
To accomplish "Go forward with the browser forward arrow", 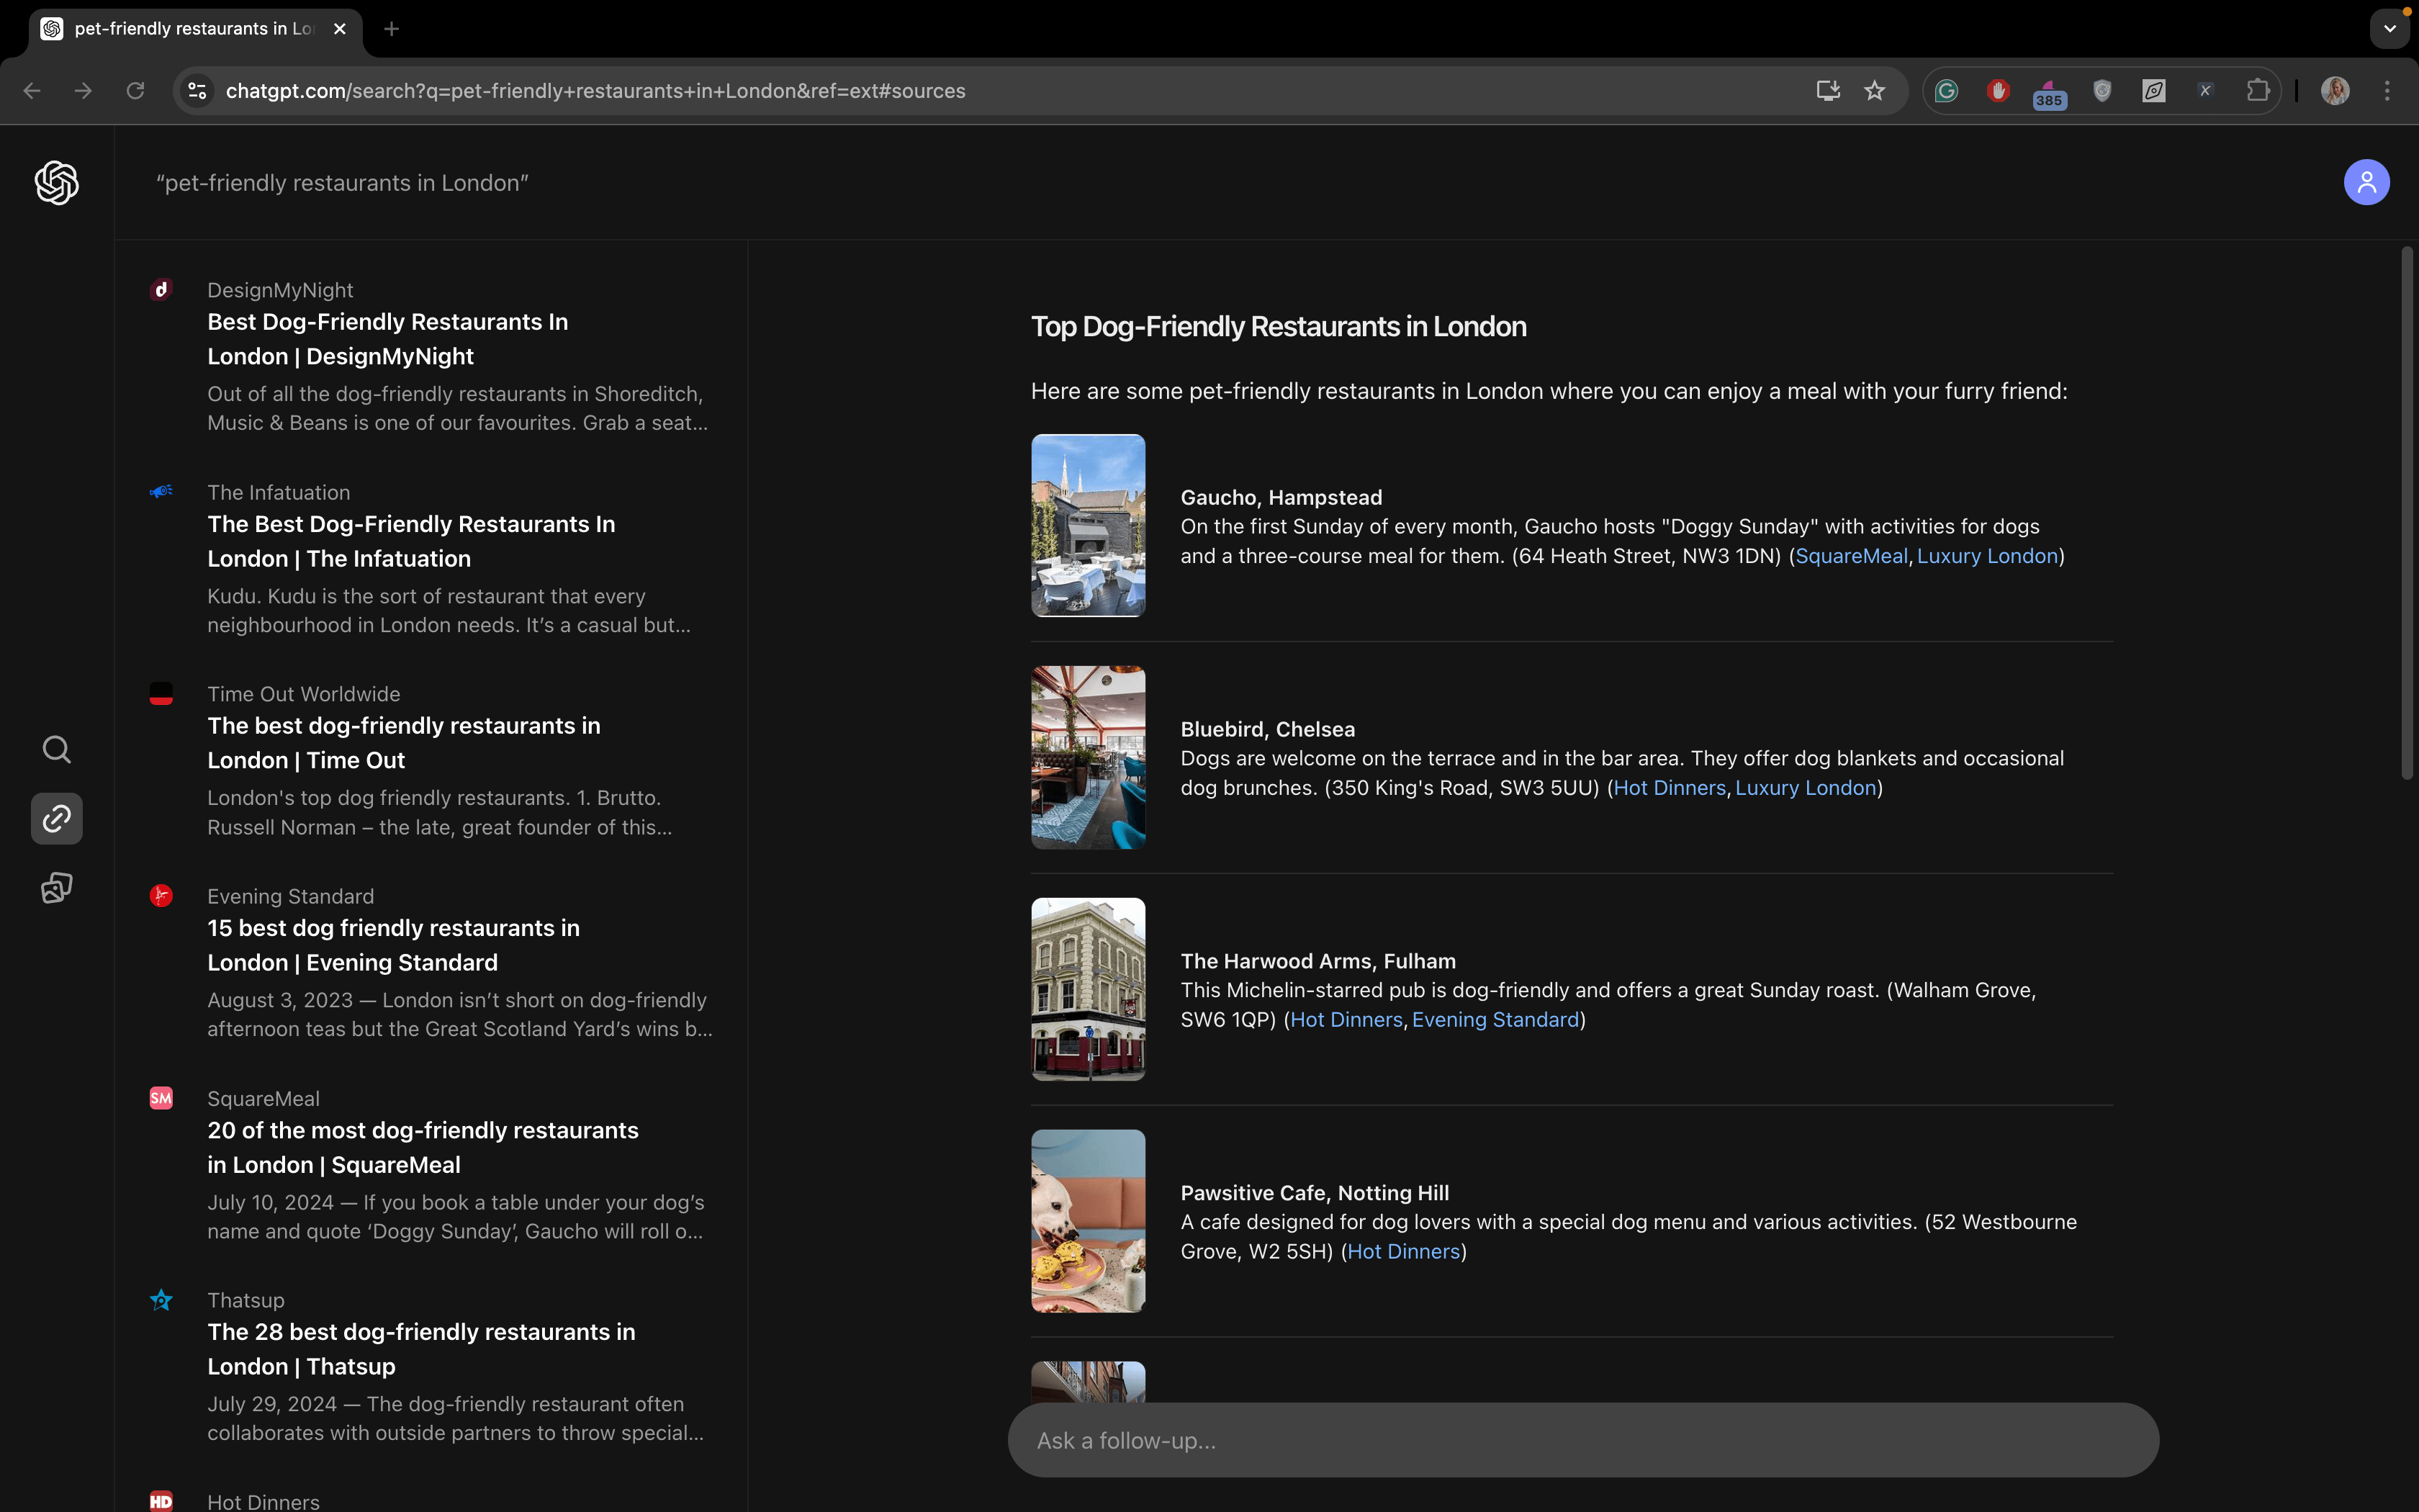I will [84, 91].
